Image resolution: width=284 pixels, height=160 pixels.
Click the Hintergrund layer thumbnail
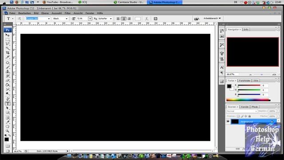pos(235,121)
